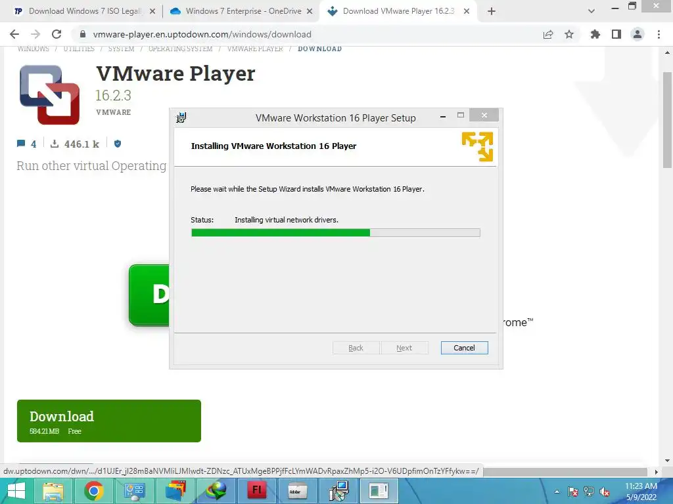Click the UTILITIES breadcrumb link

click(79, 49)
